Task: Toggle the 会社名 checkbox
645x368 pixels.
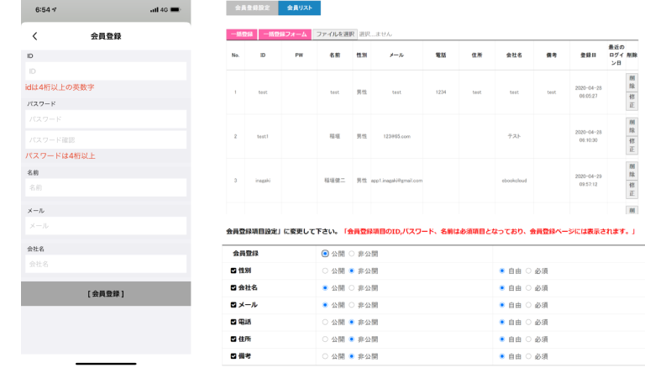Action: tap(233, 287)
